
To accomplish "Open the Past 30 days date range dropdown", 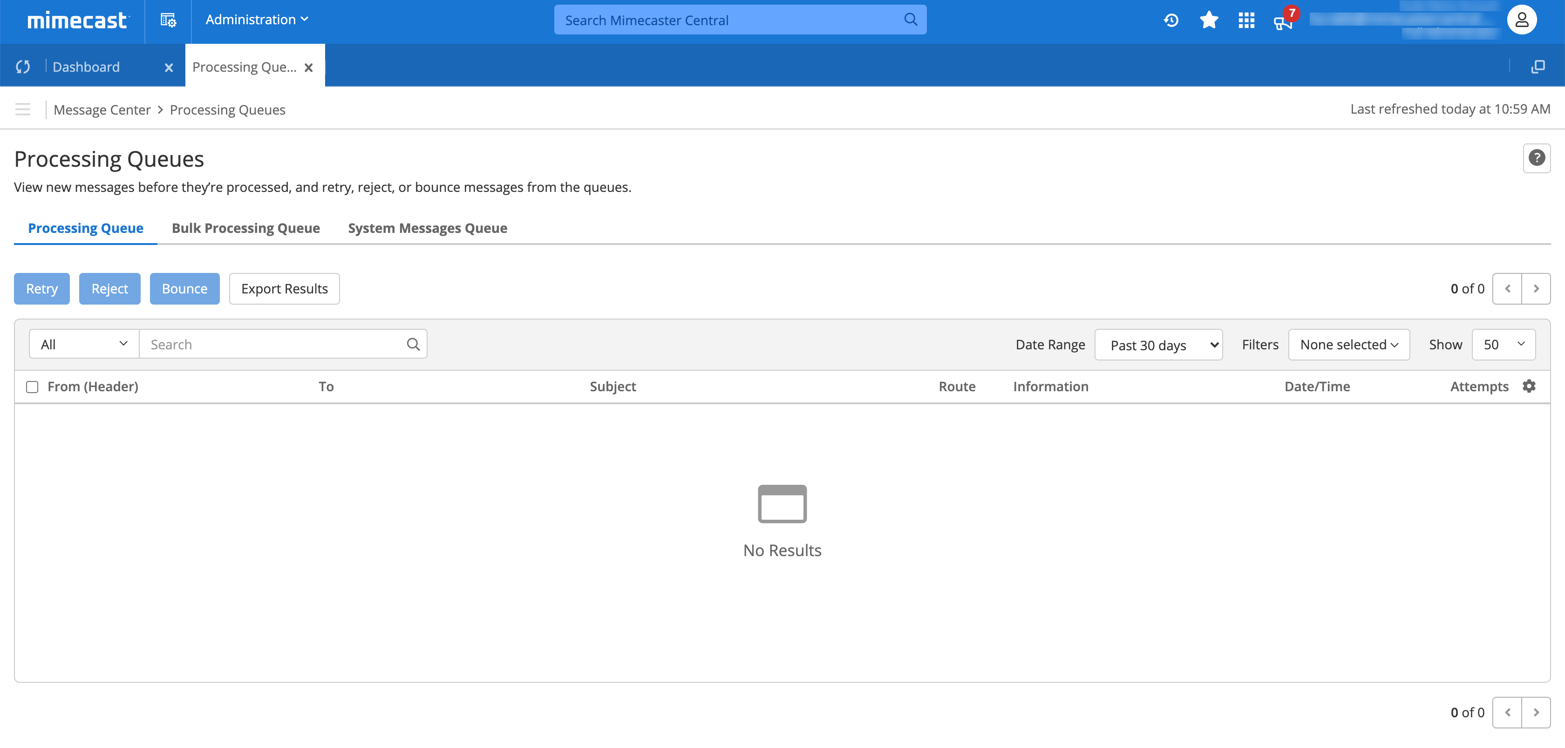I will click(1158, 345).
